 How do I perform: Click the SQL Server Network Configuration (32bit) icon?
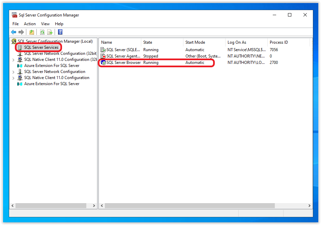pyautogui.click(x=20, y=54)
